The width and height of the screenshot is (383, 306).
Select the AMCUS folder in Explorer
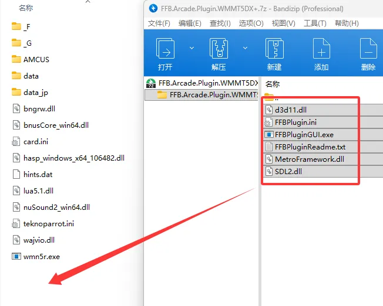[x=36, y=59]
